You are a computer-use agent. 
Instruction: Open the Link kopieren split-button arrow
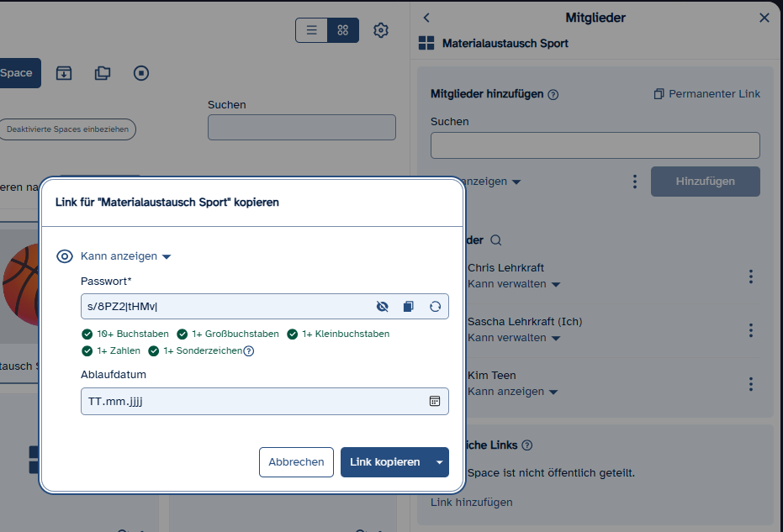(x=439, y=462)
